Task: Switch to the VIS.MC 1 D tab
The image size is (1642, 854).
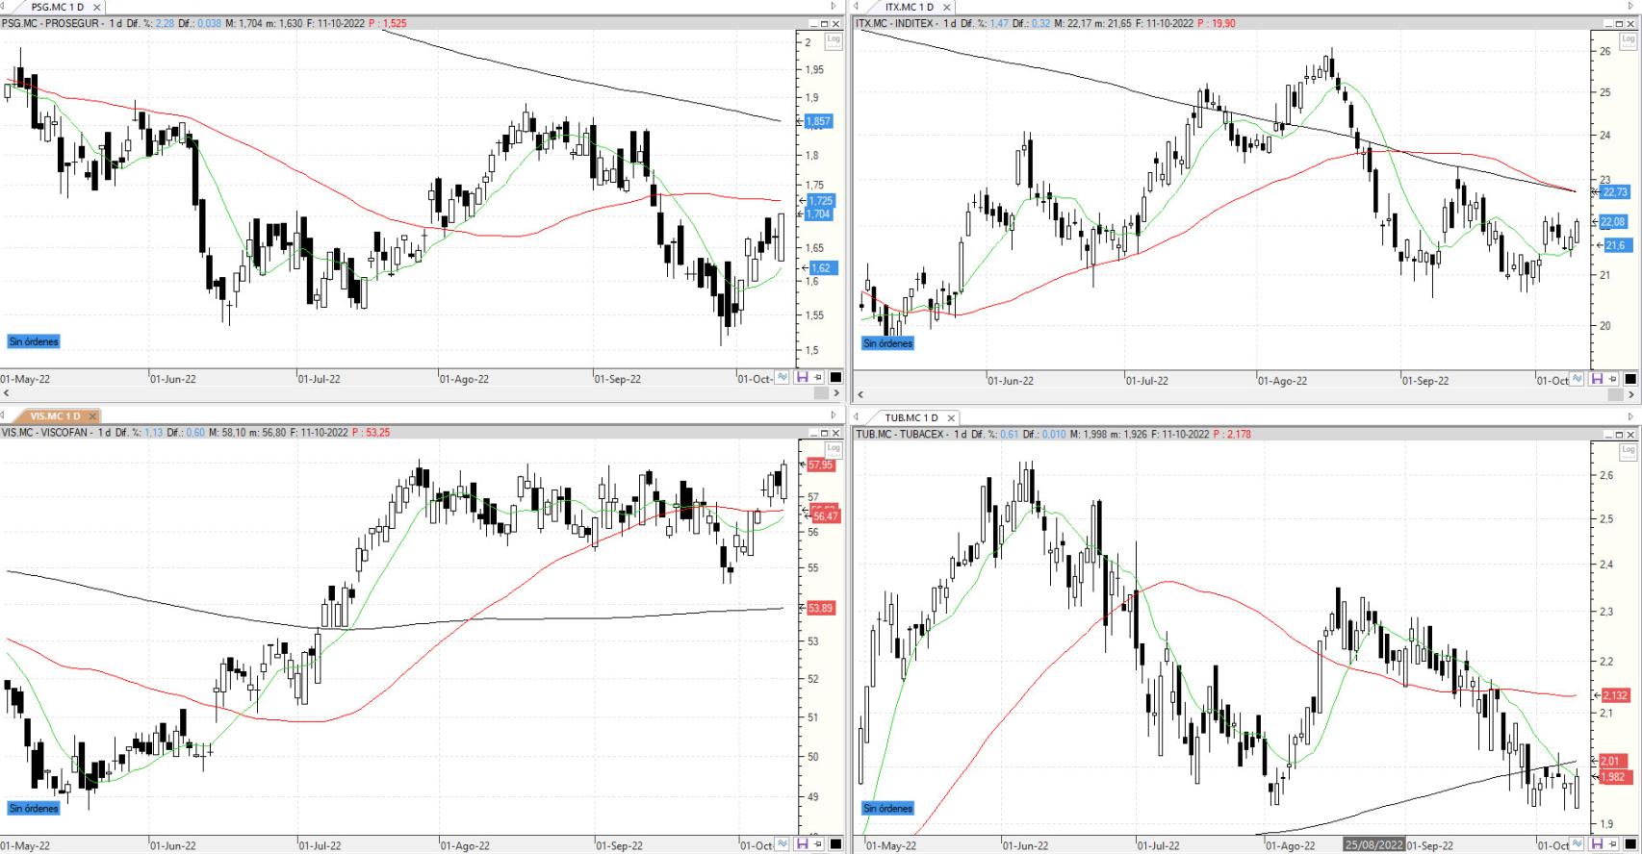Action: 55,416
